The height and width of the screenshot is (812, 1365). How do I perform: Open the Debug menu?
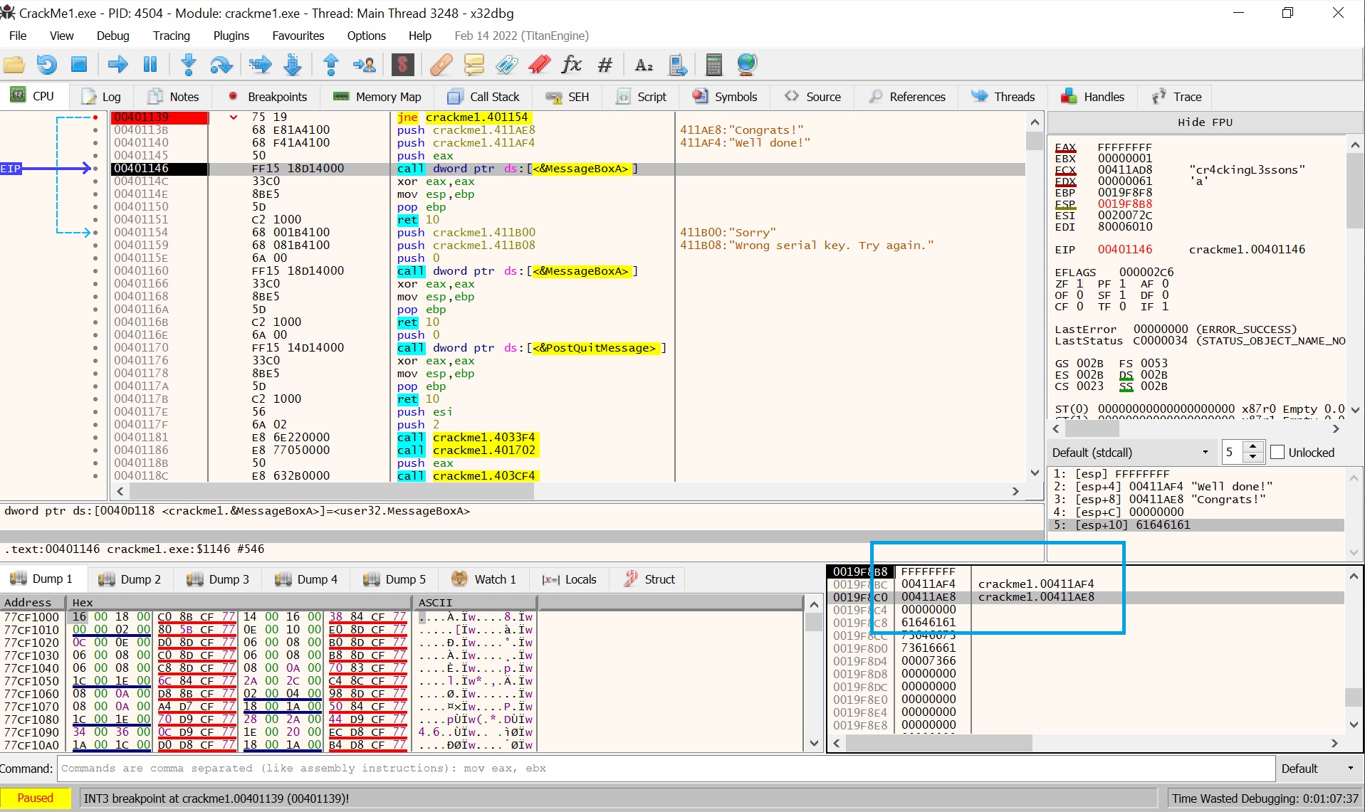tap(112, 36)
